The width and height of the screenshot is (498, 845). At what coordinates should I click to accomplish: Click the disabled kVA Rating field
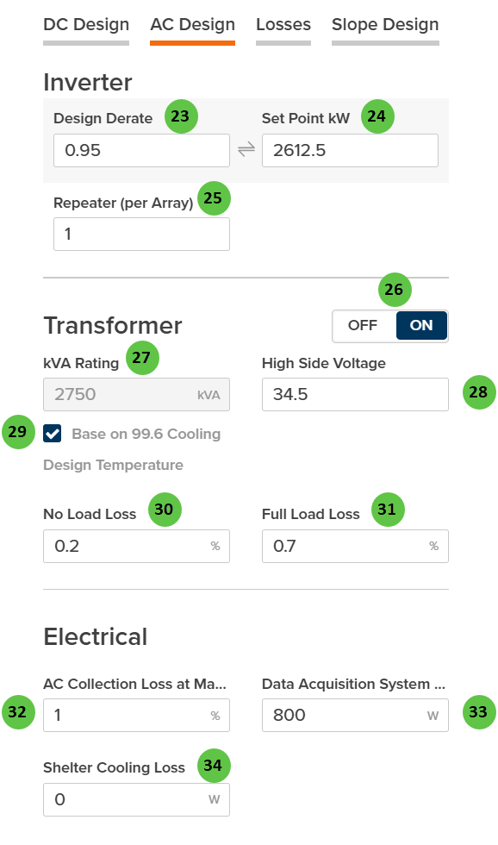click(136, 394)
